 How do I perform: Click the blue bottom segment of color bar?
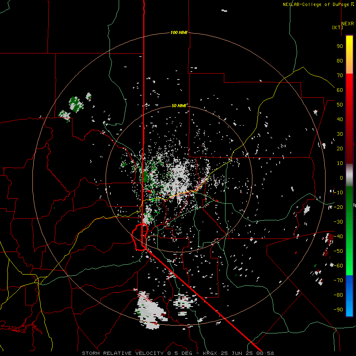(x=349, y=296)
